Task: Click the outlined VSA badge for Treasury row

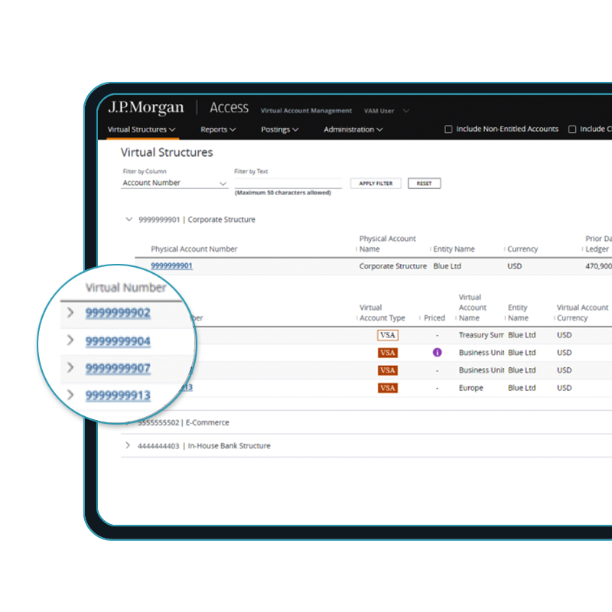Action: tap(388, 335)
